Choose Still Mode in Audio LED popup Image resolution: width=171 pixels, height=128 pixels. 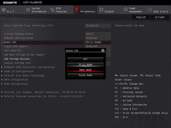tap(85, 65)
